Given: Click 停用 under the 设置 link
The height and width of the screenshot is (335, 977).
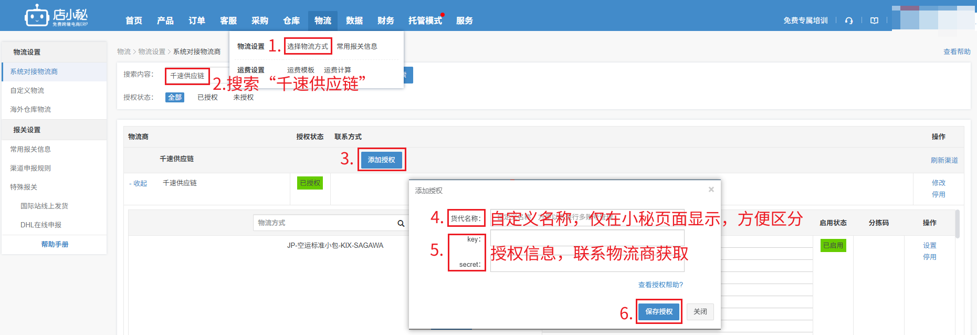Looking at the screenshot, I should (930, 257).
